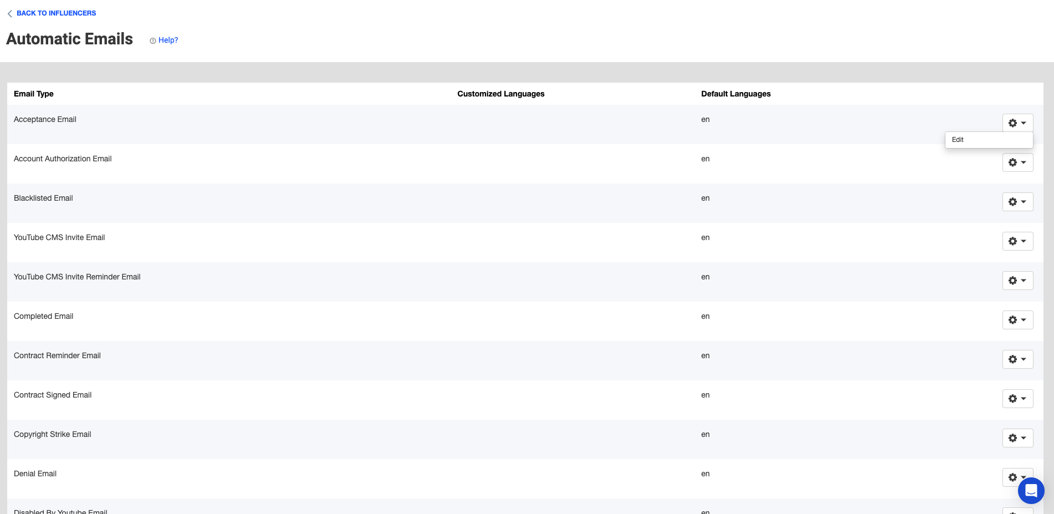The width and height of the screenshot is (1054, 514).
Task: Select the Denial Email label
Action: click(x=35, y=474)
